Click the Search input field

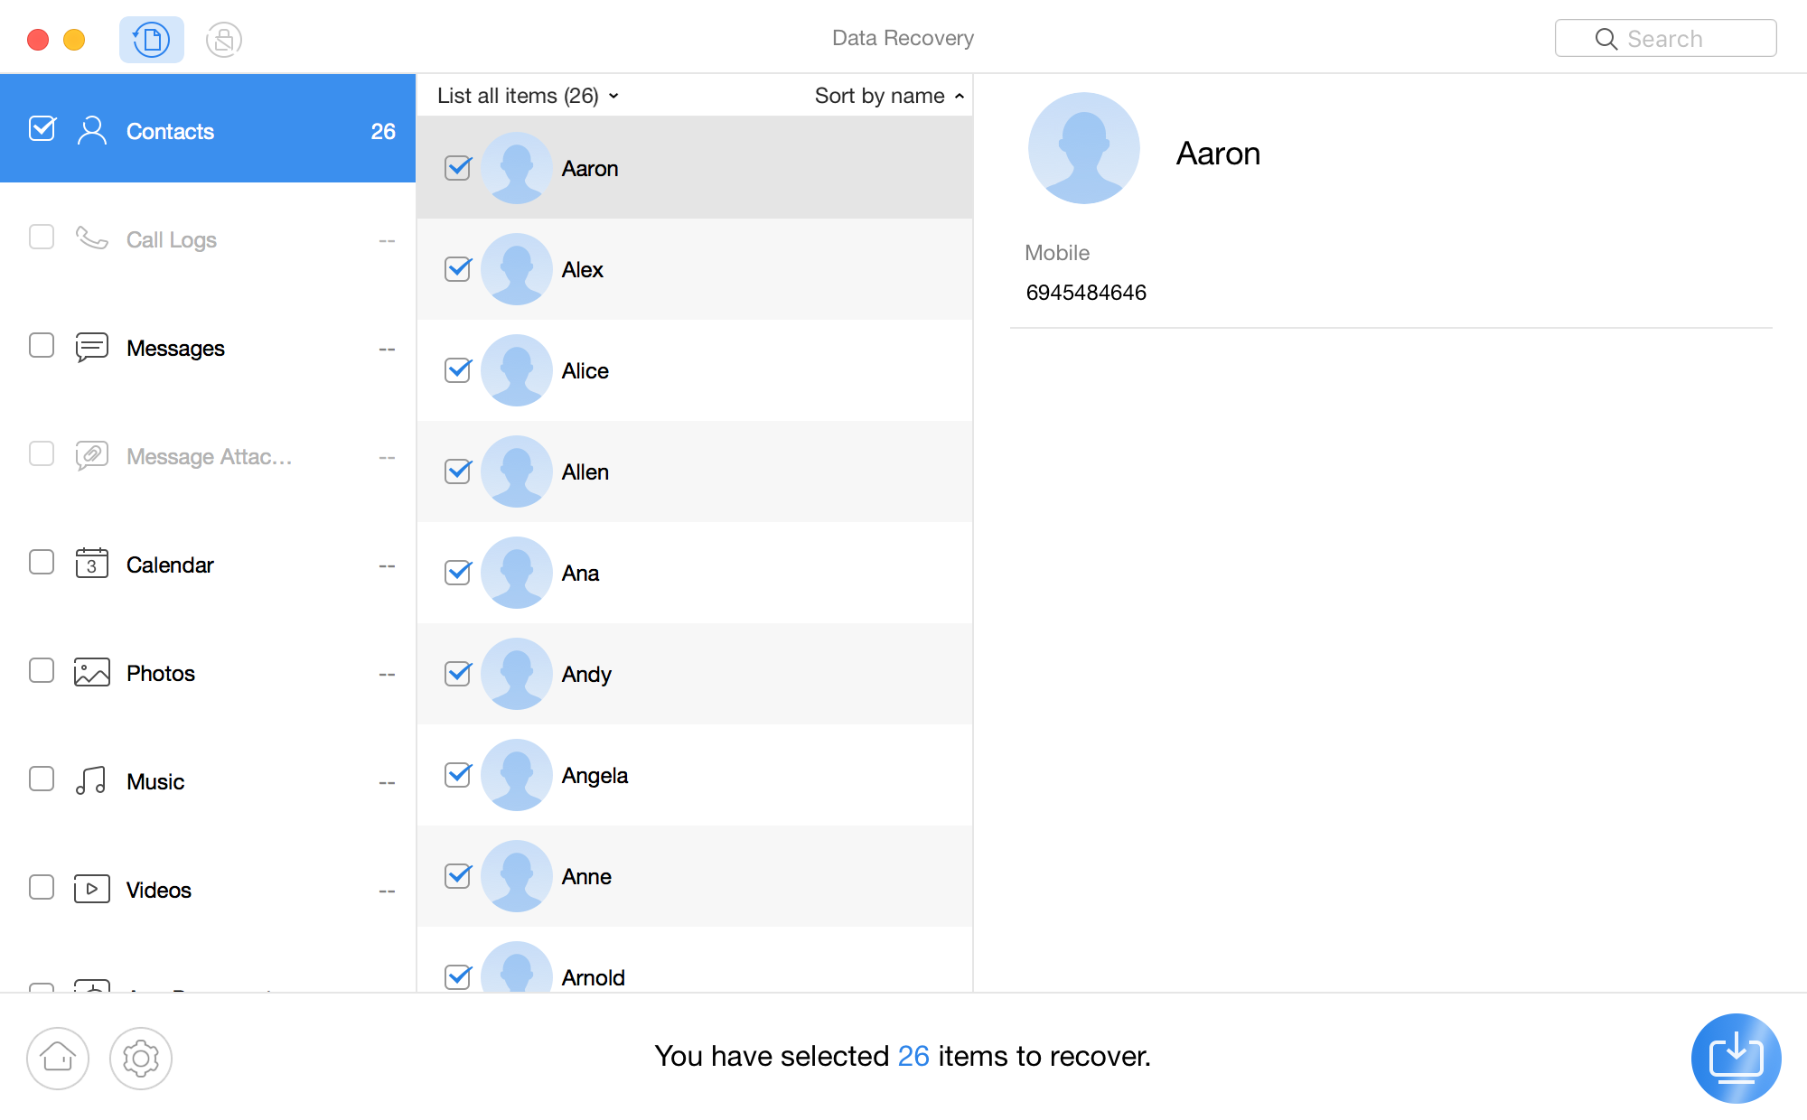pos(1666,39)
